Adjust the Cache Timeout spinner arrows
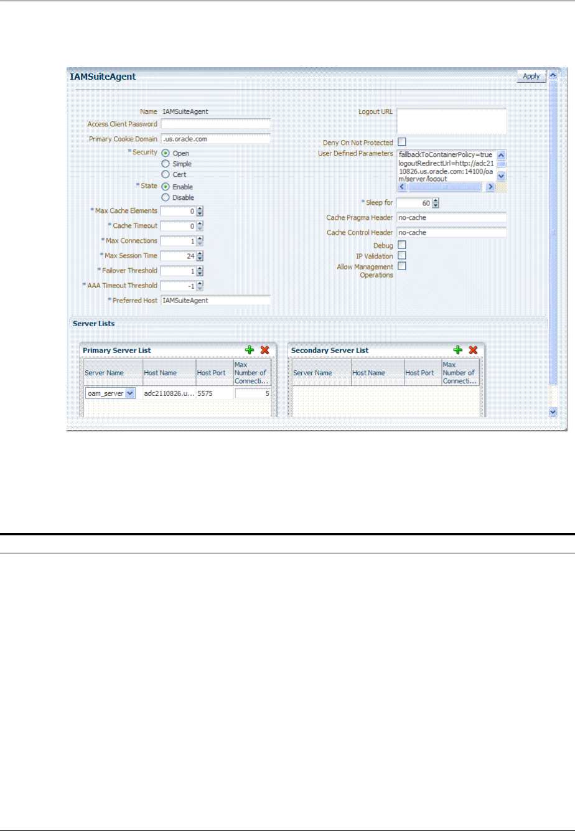This screenshot has width=575, height=831. tap(200, 226)
